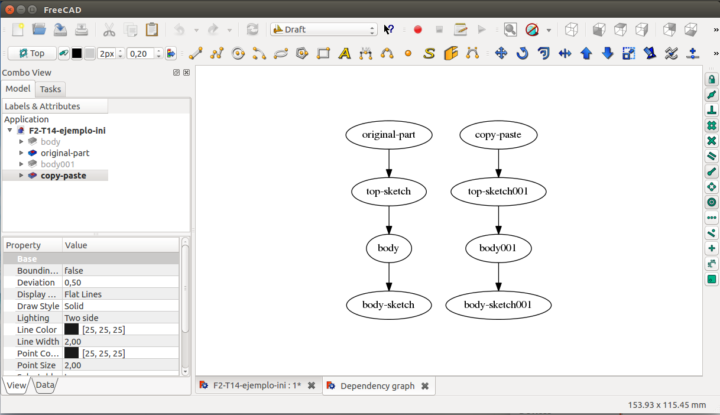
Task: Expand the copy-paste tree item
Action: tap(22, 176)
